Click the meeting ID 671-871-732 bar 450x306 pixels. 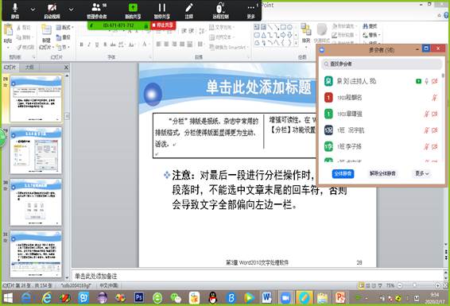(118, 25)
